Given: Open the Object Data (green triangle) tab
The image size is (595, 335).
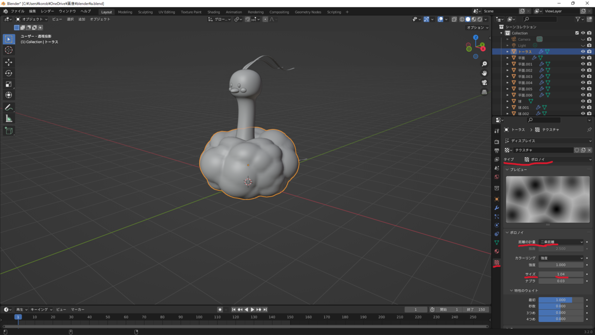Looking at the screenshot, I should [x=496, y=243].
